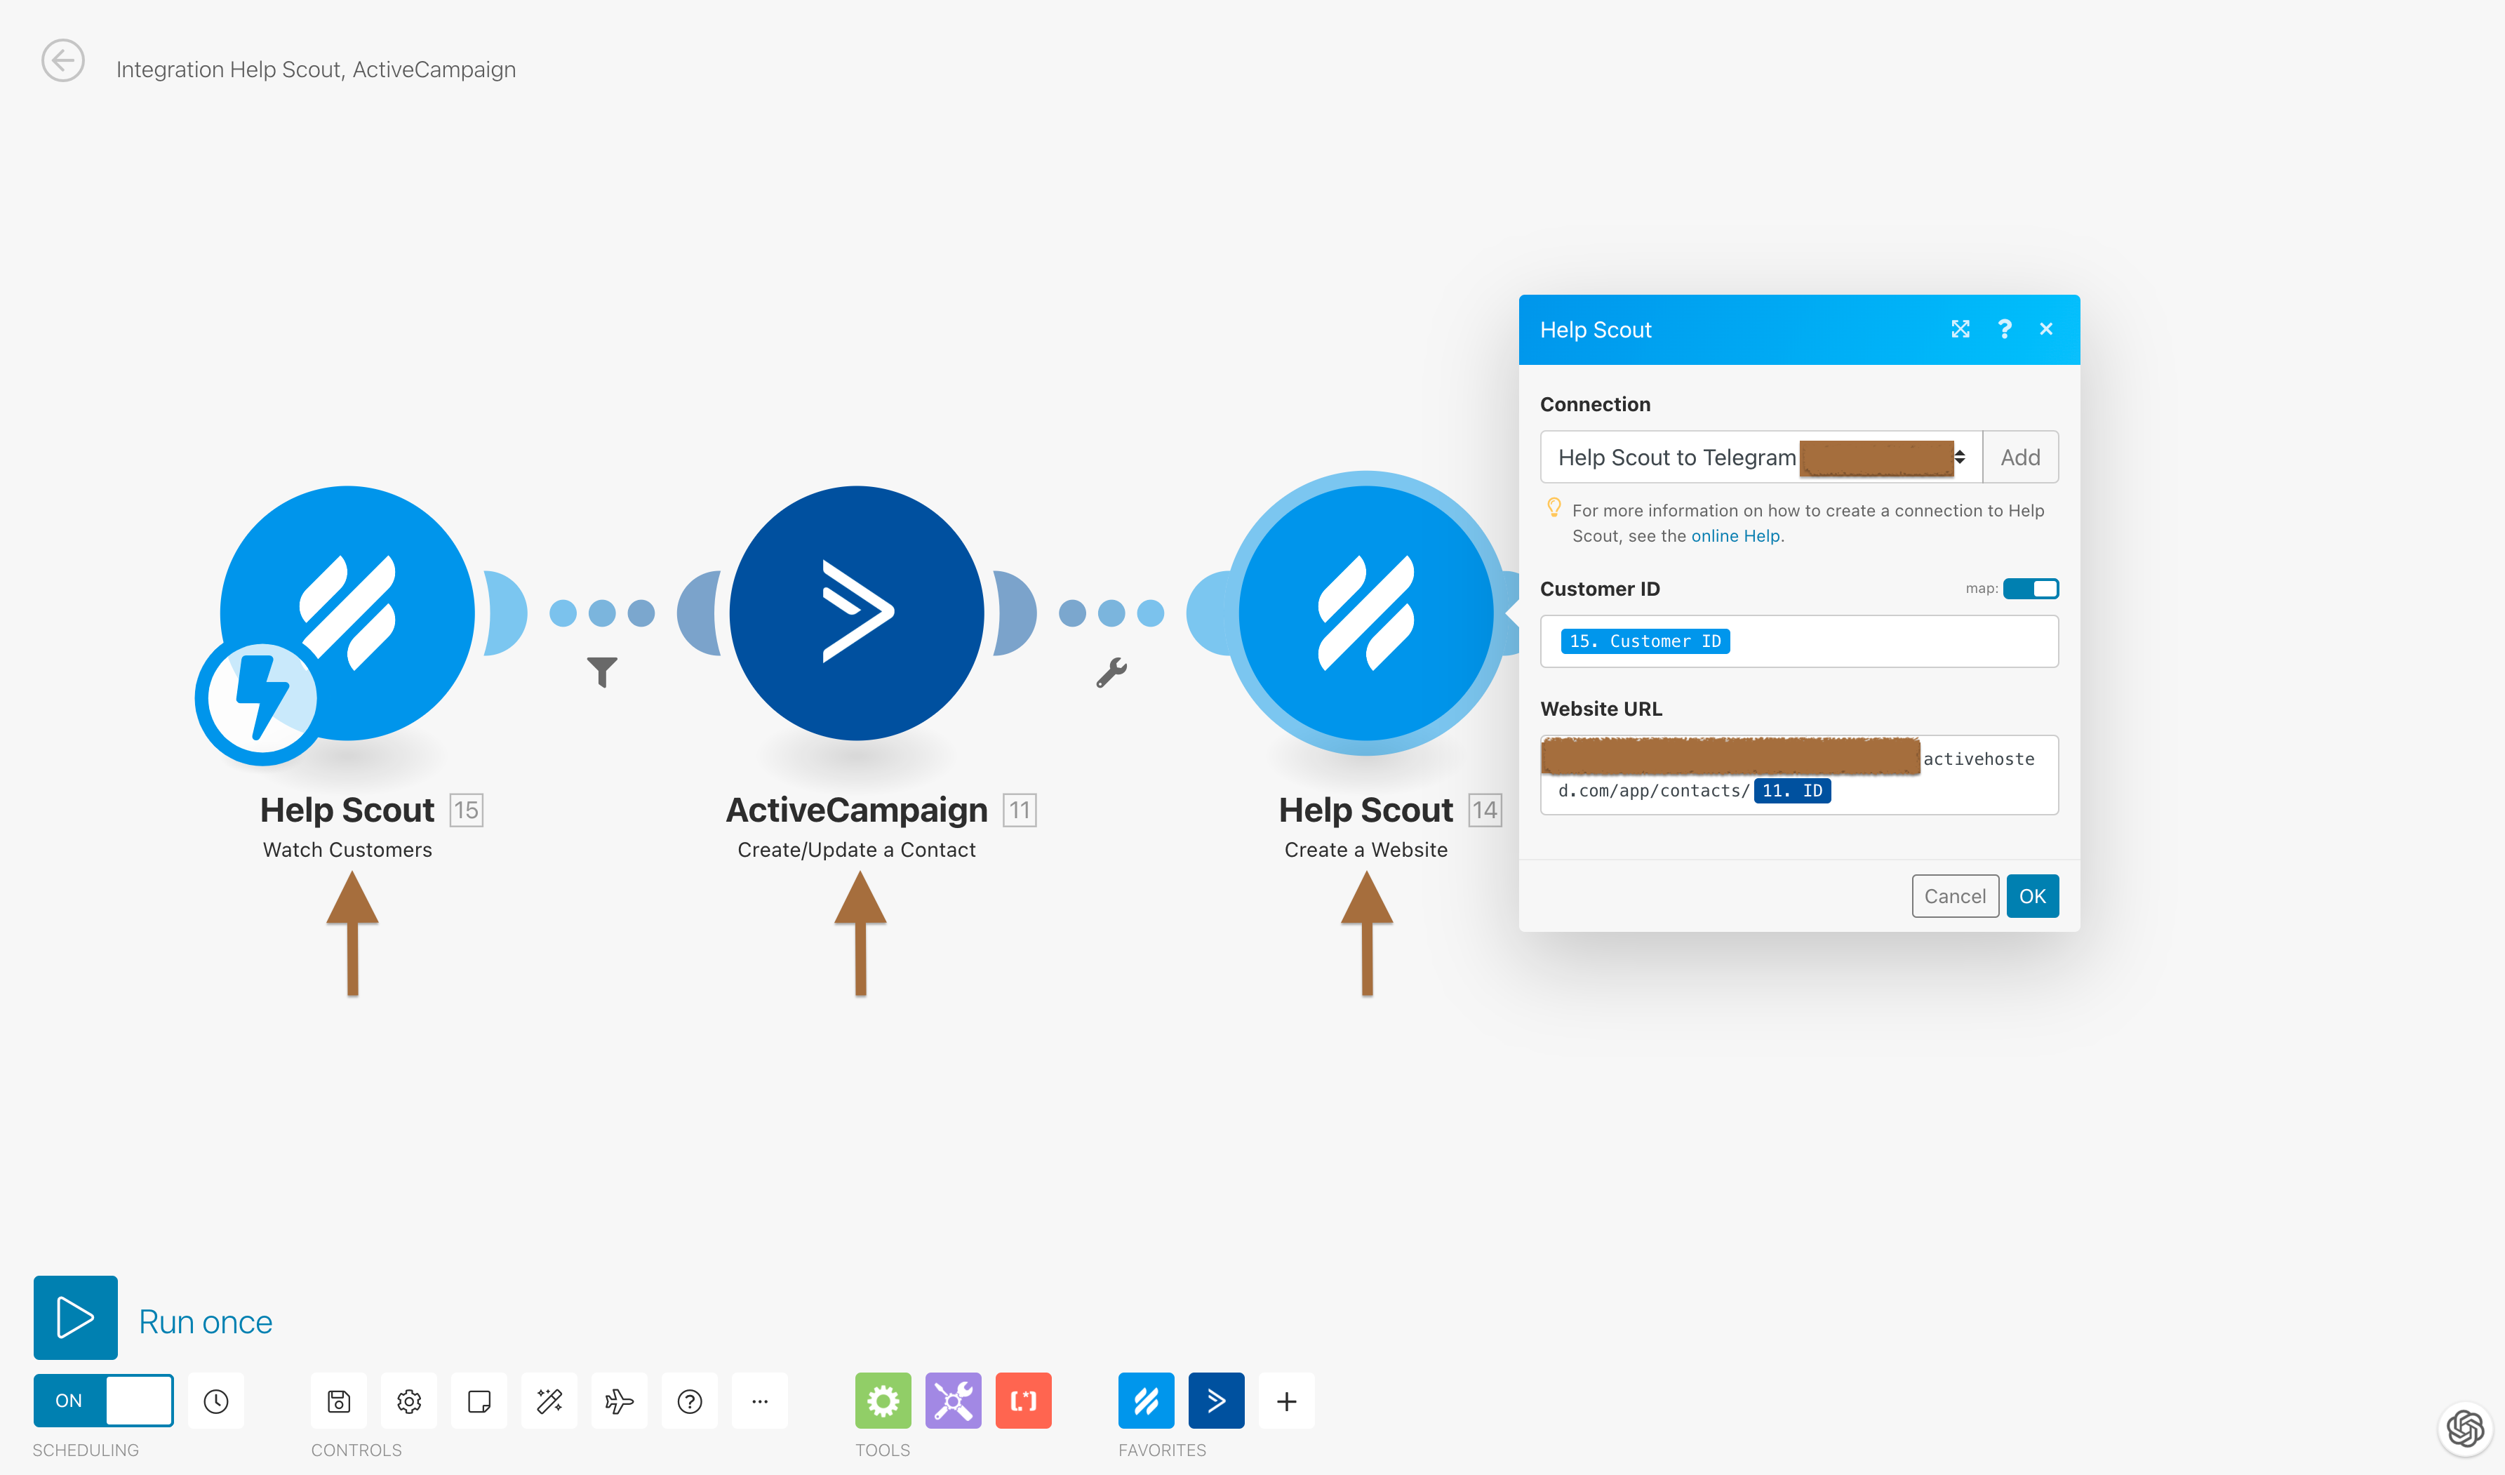This screenshot has height=1475, width=2505.
Task: Open scenario settings gear icon
Action: (408, 1401)
